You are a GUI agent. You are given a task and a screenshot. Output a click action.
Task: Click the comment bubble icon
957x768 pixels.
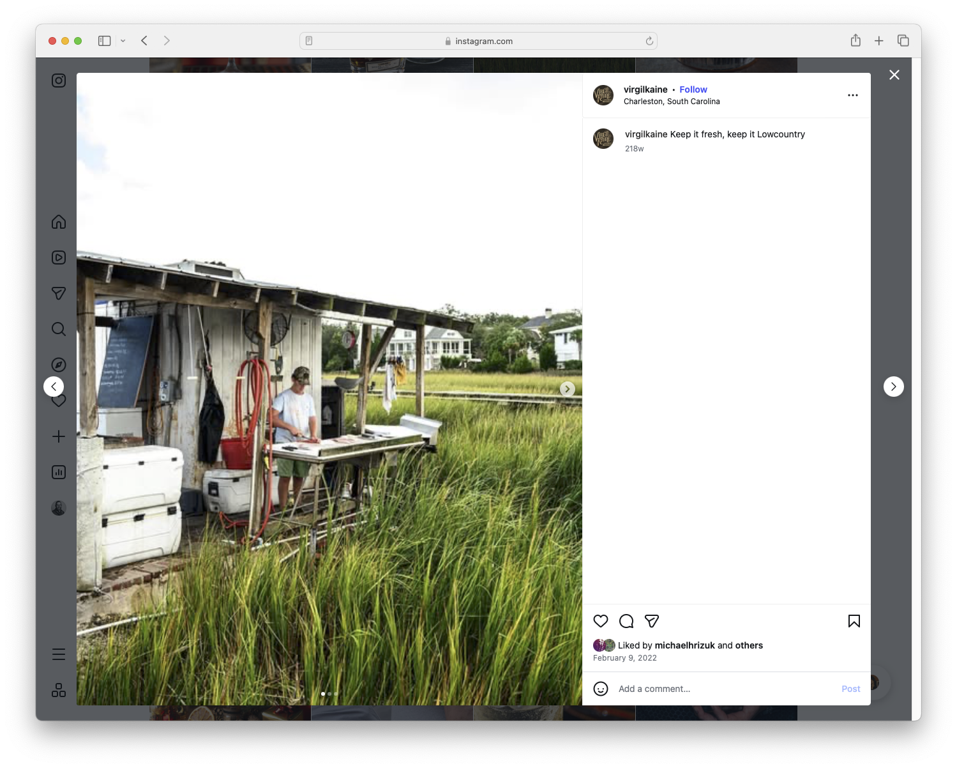pos(626,621)
